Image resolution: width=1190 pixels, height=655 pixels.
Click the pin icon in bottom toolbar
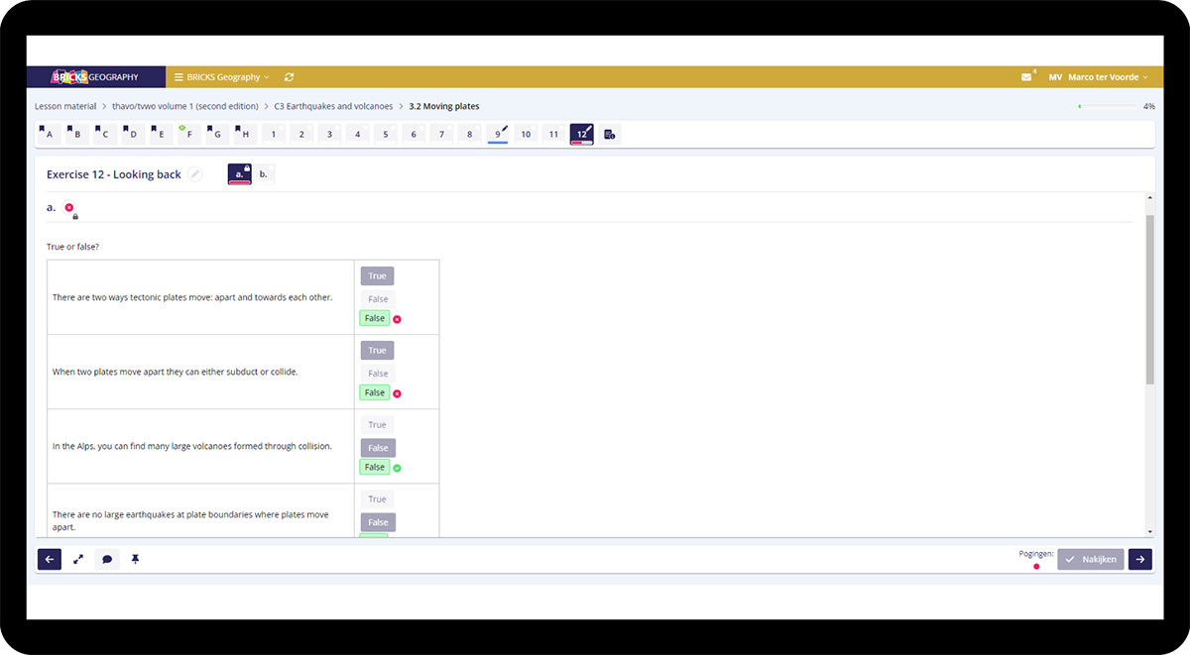[135, 559]
